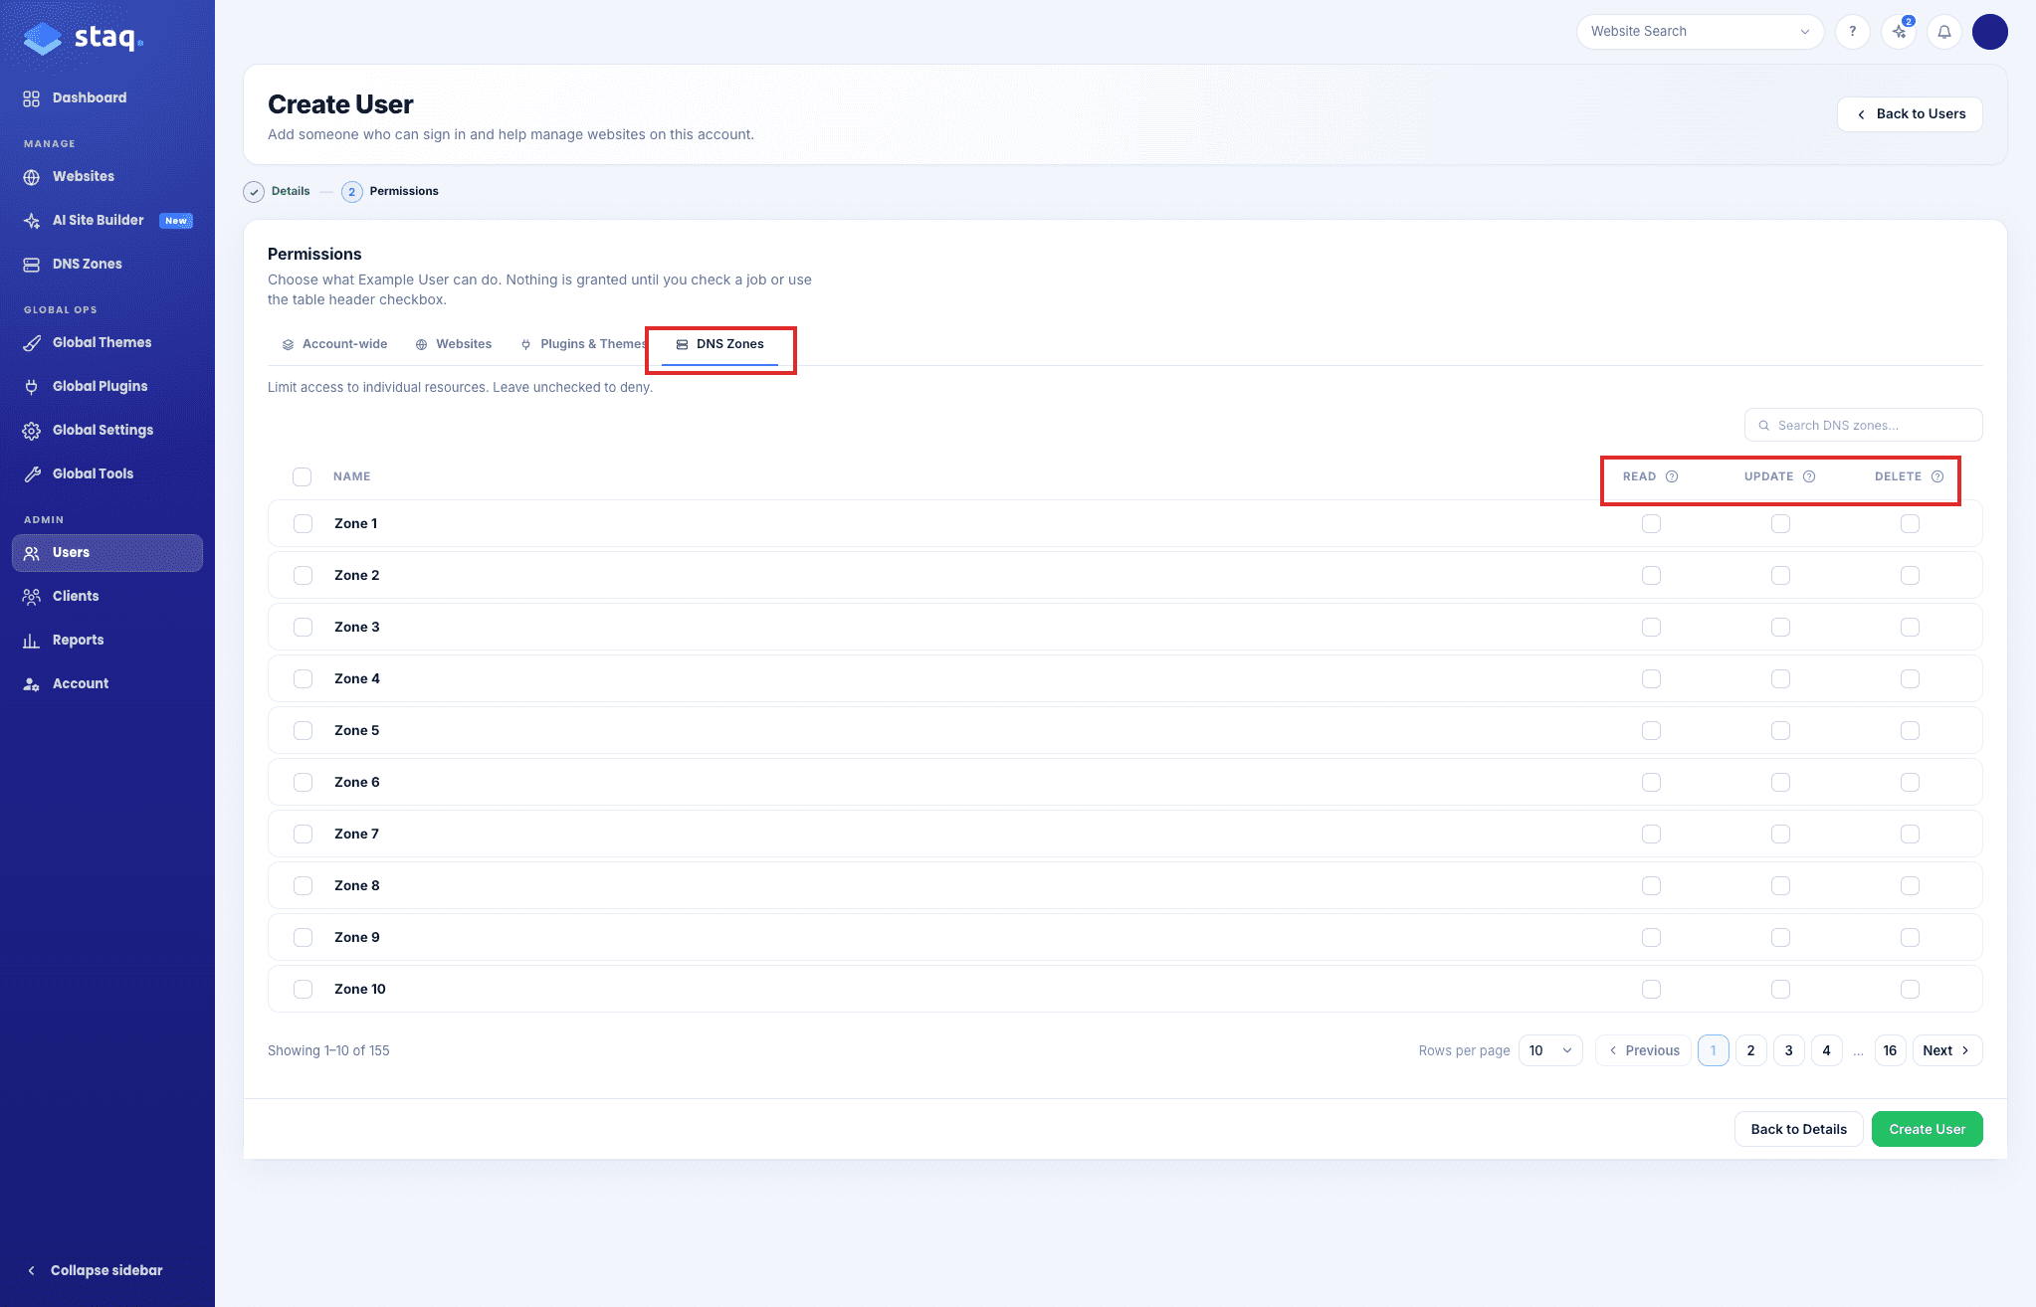2036x1307 pixels.
Task: Open notifications bell
Action: coord(1944,32)
